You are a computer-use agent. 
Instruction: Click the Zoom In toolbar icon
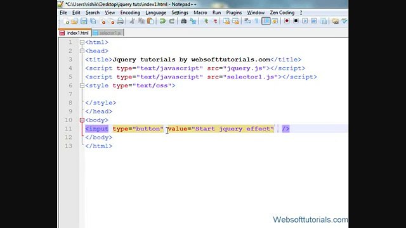pos(206,21)
